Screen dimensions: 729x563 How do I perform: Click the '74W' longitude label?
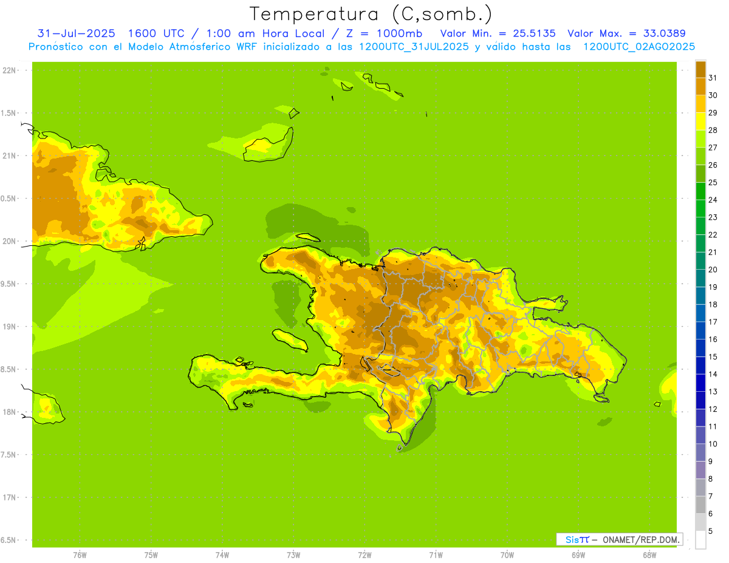[222, 555]
